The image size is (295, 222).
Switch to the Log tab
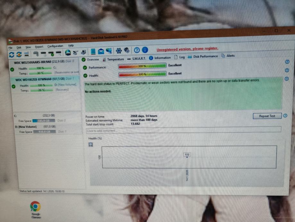[x=179, y=57]
